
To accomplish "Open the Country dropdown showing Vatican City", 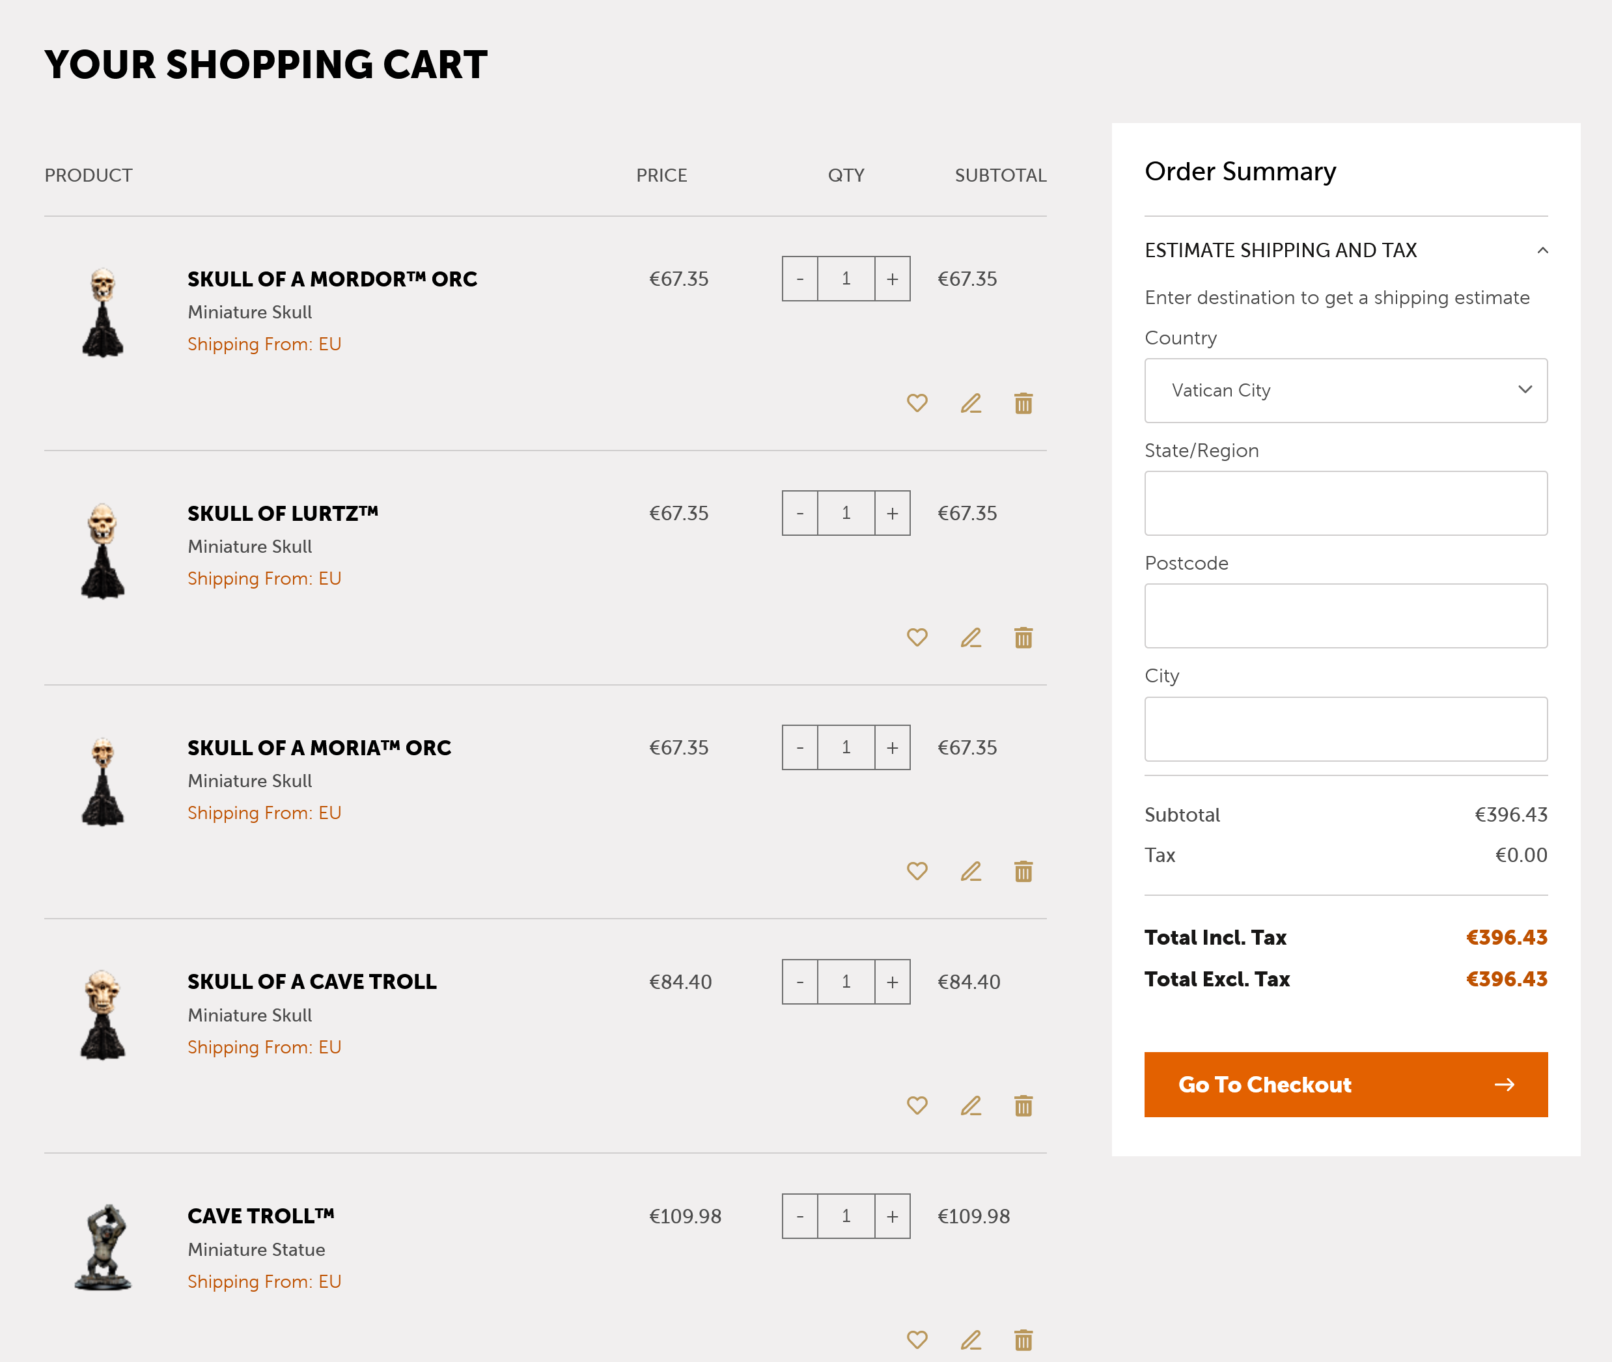I will [x=1345, y=391].
